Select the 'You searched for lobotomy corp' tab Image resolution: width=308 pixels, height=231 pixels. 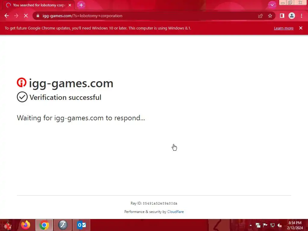[38, 5]
